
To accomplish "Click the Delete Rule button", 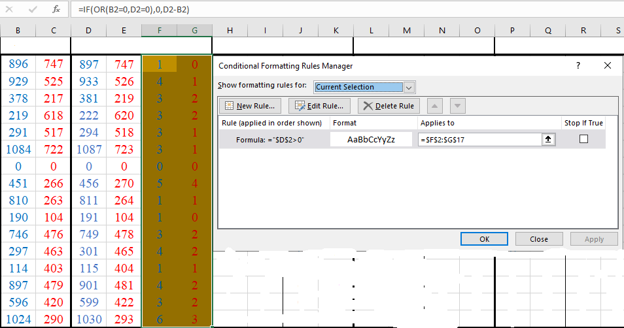I will tap(389, 106).
